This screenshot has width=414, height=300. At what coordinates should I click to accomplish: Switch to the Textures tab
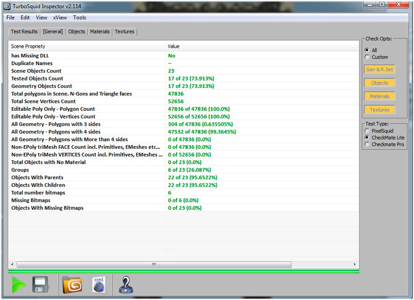coord(124,32)
